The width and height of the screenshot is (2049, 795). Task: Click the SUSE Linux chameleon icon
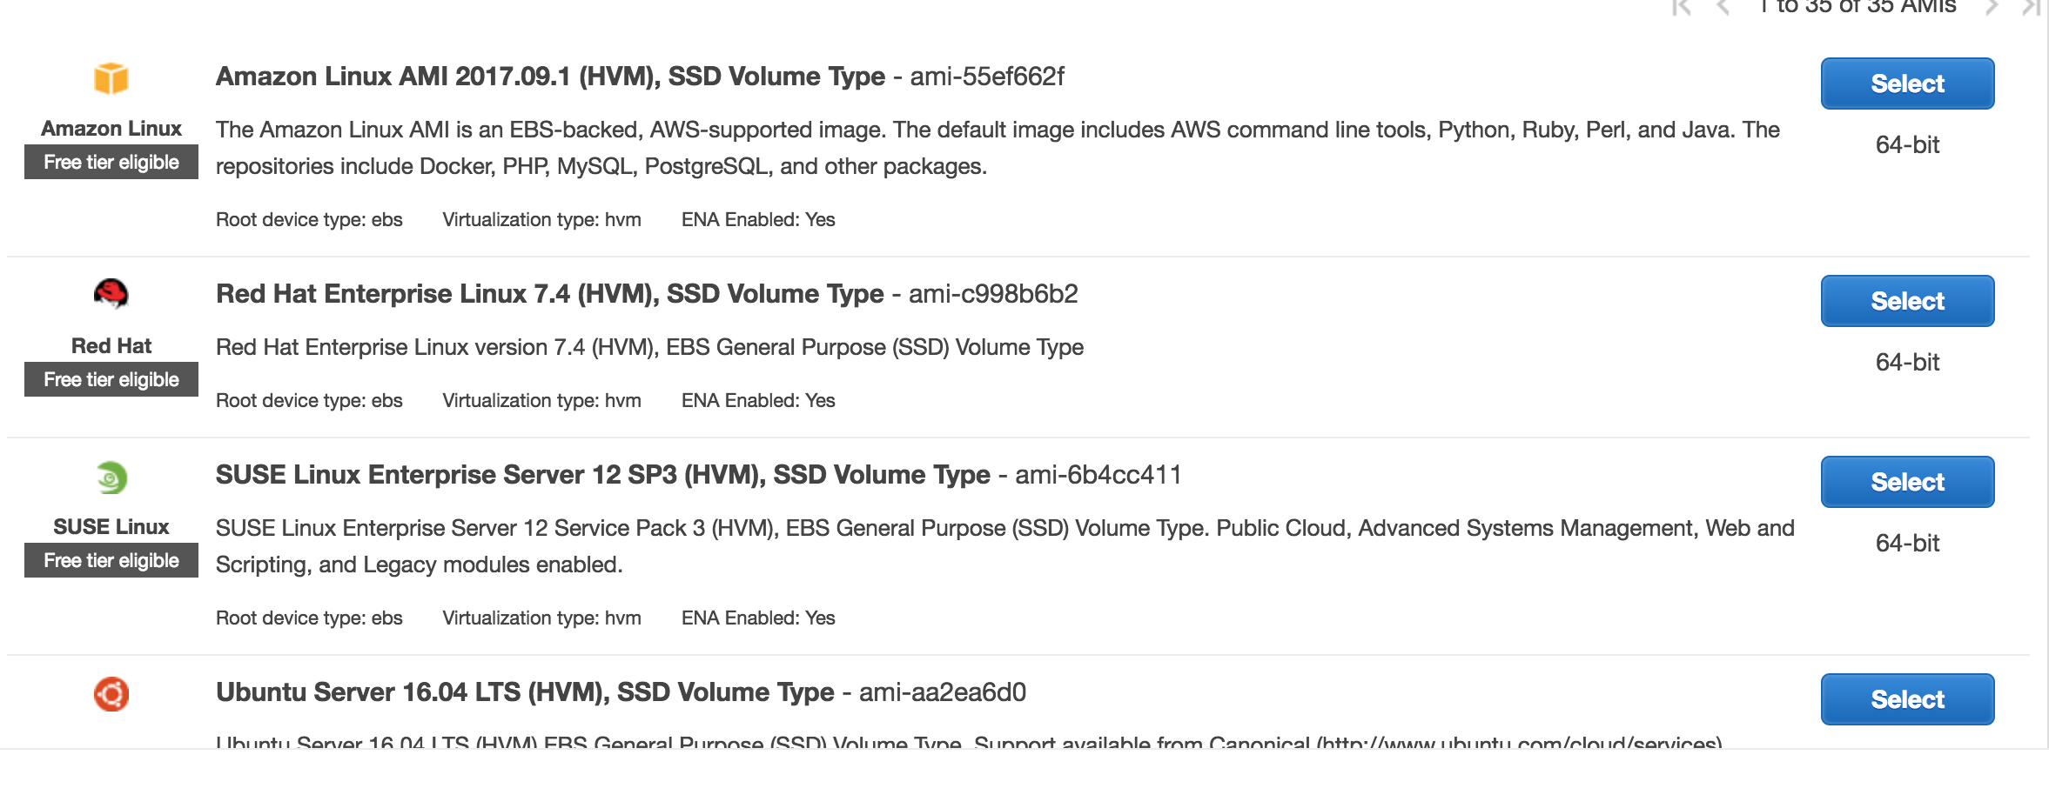tap(111, 477)
